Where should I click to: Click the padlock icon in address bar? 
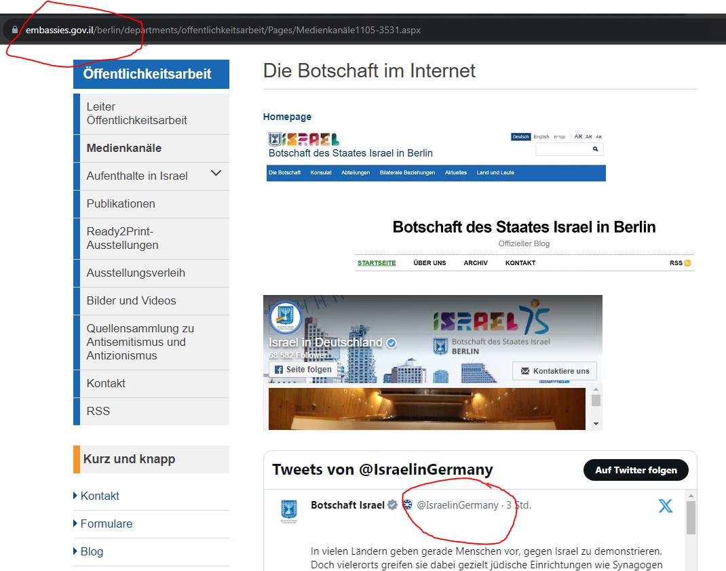(x=15, y=30)
